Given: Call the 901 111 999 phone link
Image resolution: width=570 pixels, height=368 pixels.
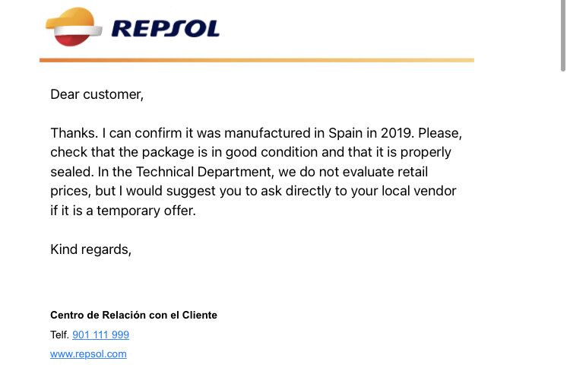Looking at the screenshot, I should tap(100, 335).
